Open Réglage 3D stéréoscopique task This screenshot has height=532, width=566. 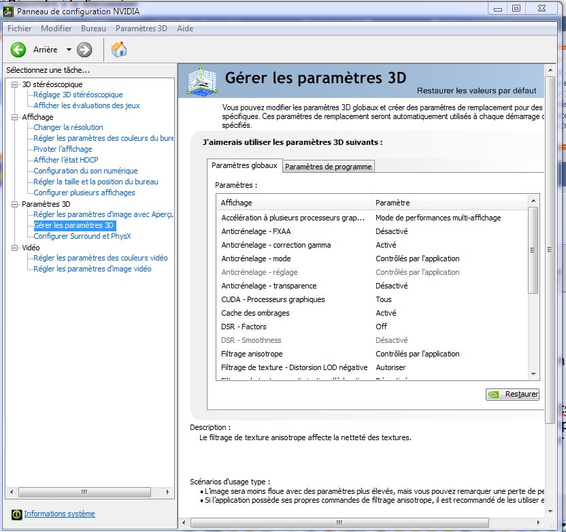coord(78,95)
